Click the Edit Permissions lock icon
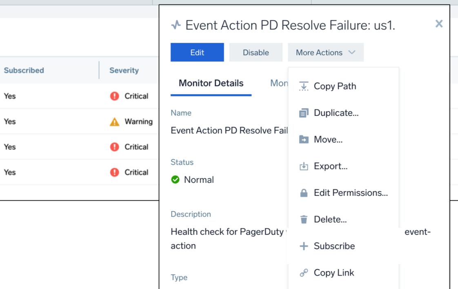458x289 pixels. [x=304, y=192]
